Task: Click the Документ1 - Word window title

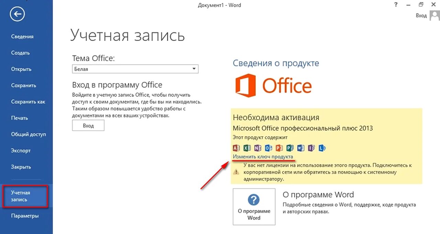Action: point(220,5)
